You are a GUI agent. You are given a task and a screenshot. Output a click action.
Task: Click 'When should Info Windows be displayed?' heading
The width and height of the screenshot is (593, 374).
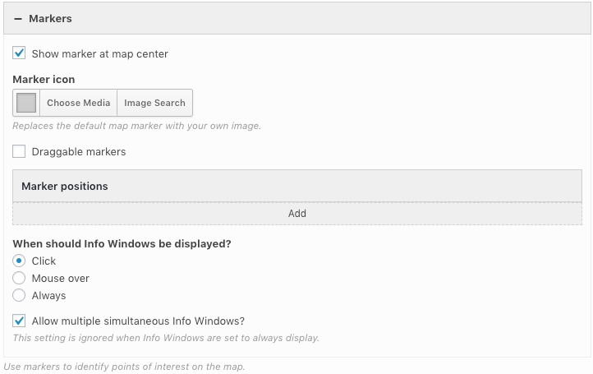[122, 243]
